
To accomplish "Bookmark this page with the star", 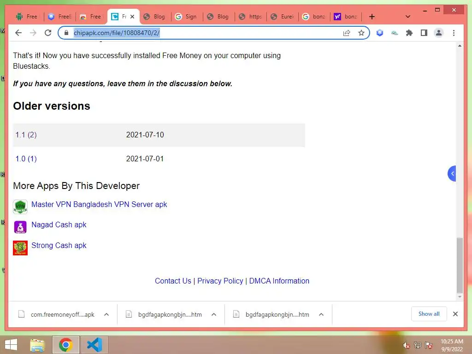I will (x=361, y=33).
